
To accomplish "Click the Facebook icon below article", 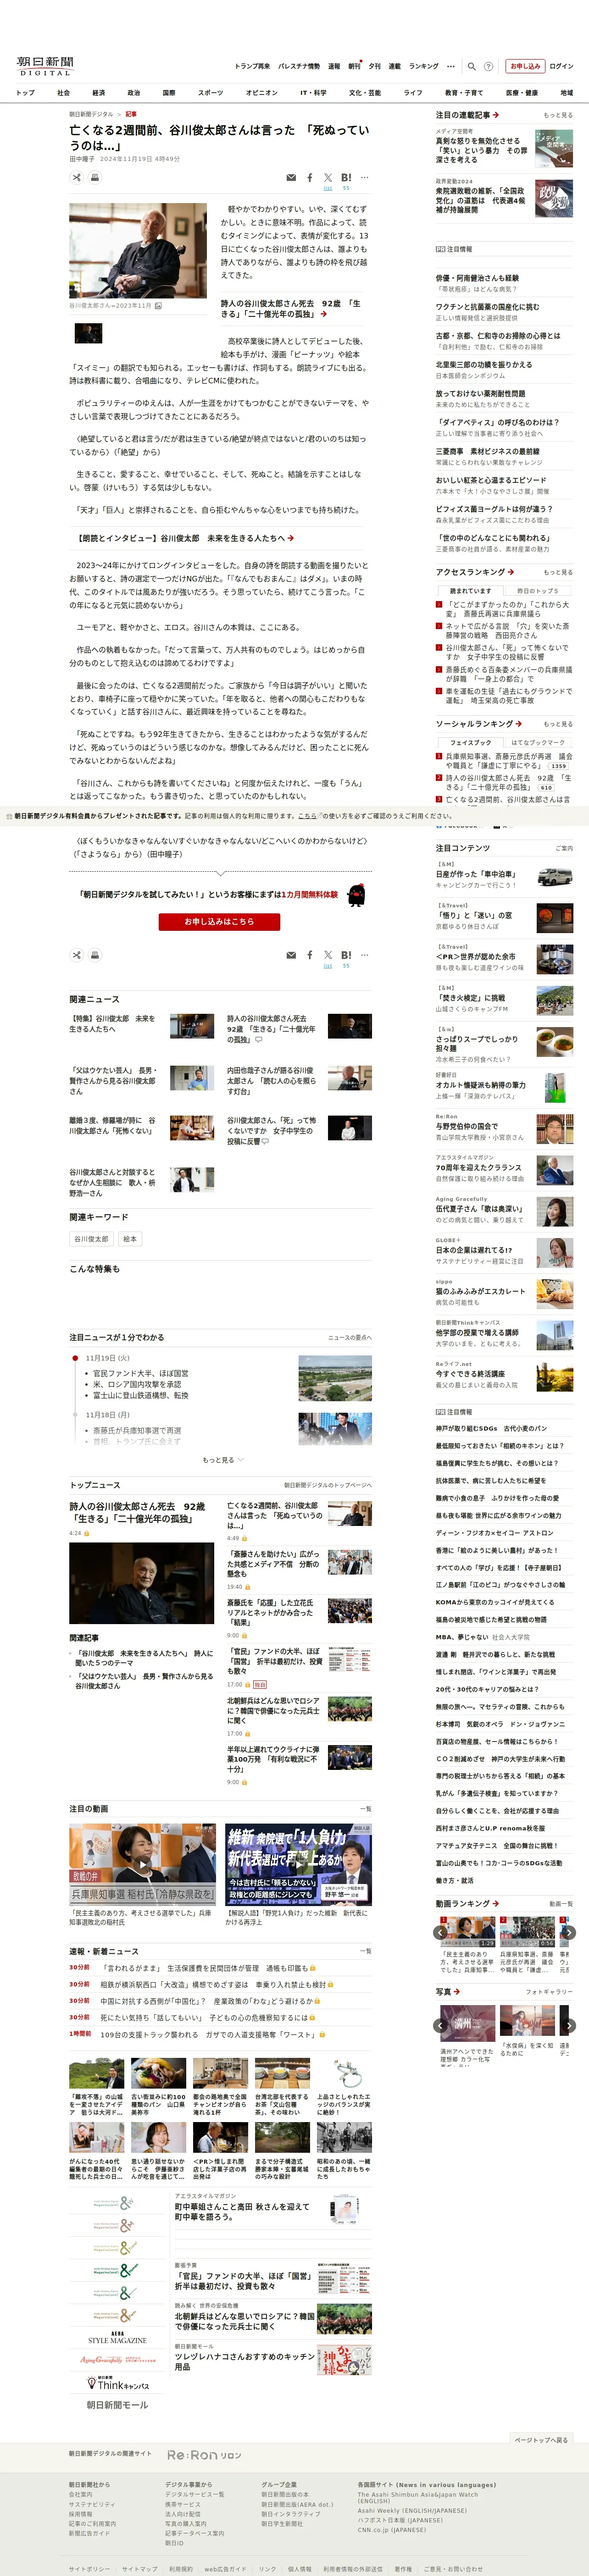I will pos(309,956).
